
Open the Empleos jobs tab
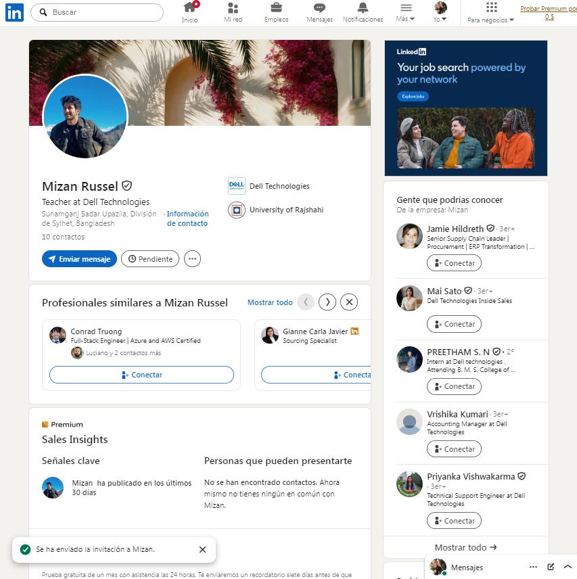pos(276,12)
